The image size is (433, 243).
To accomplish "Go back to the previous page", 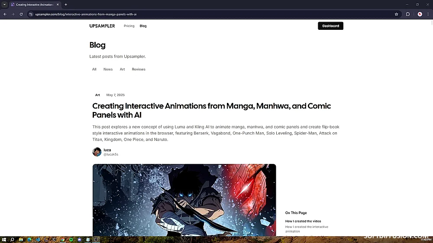I will [5, 14].
